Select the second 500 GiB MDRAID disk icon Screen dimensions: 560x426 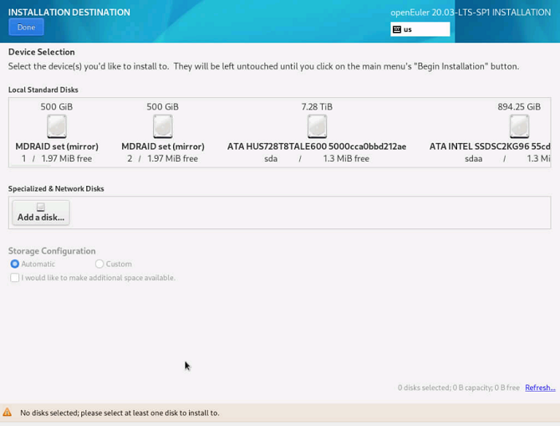tap(163, 126)
